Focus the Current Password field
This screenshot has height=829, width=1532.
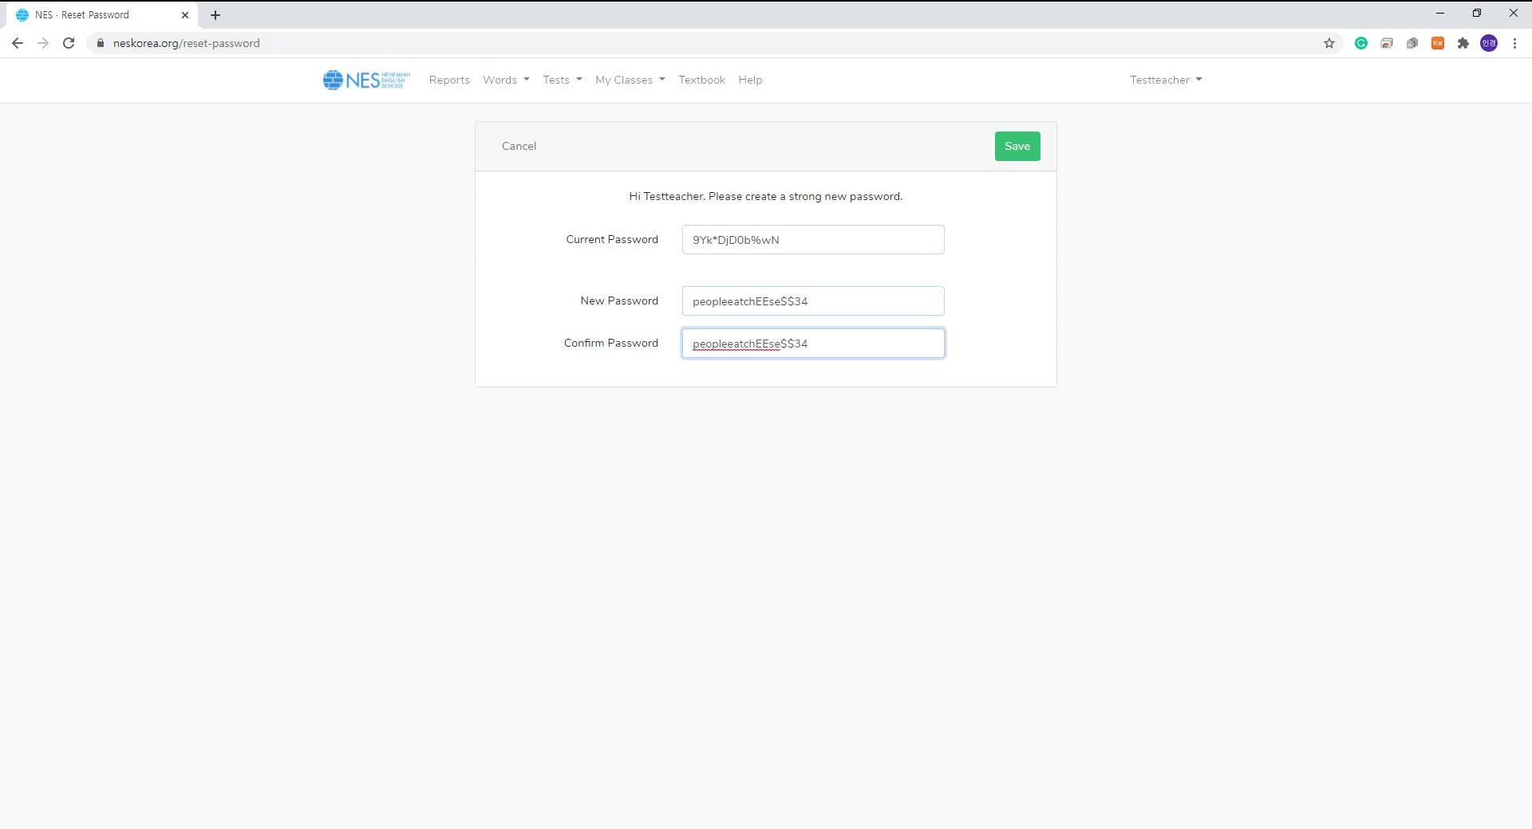(813, 240)
